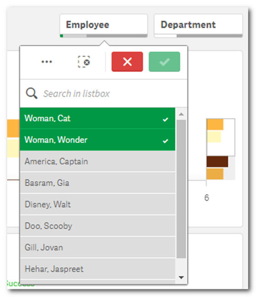Open the Department filter dropdown
Image resolution: width=256 pixels, height=297 pixels.
[x=198, y=26]
